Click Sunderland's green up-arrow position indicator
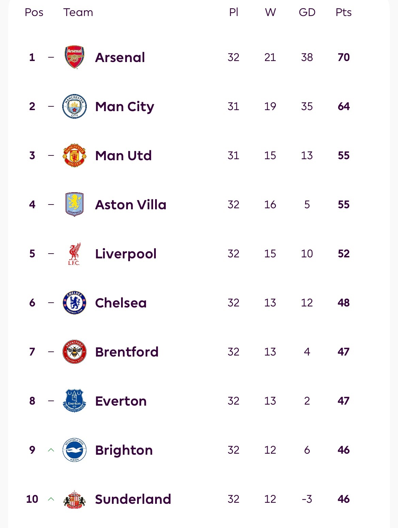 click(x=51, y=499)
